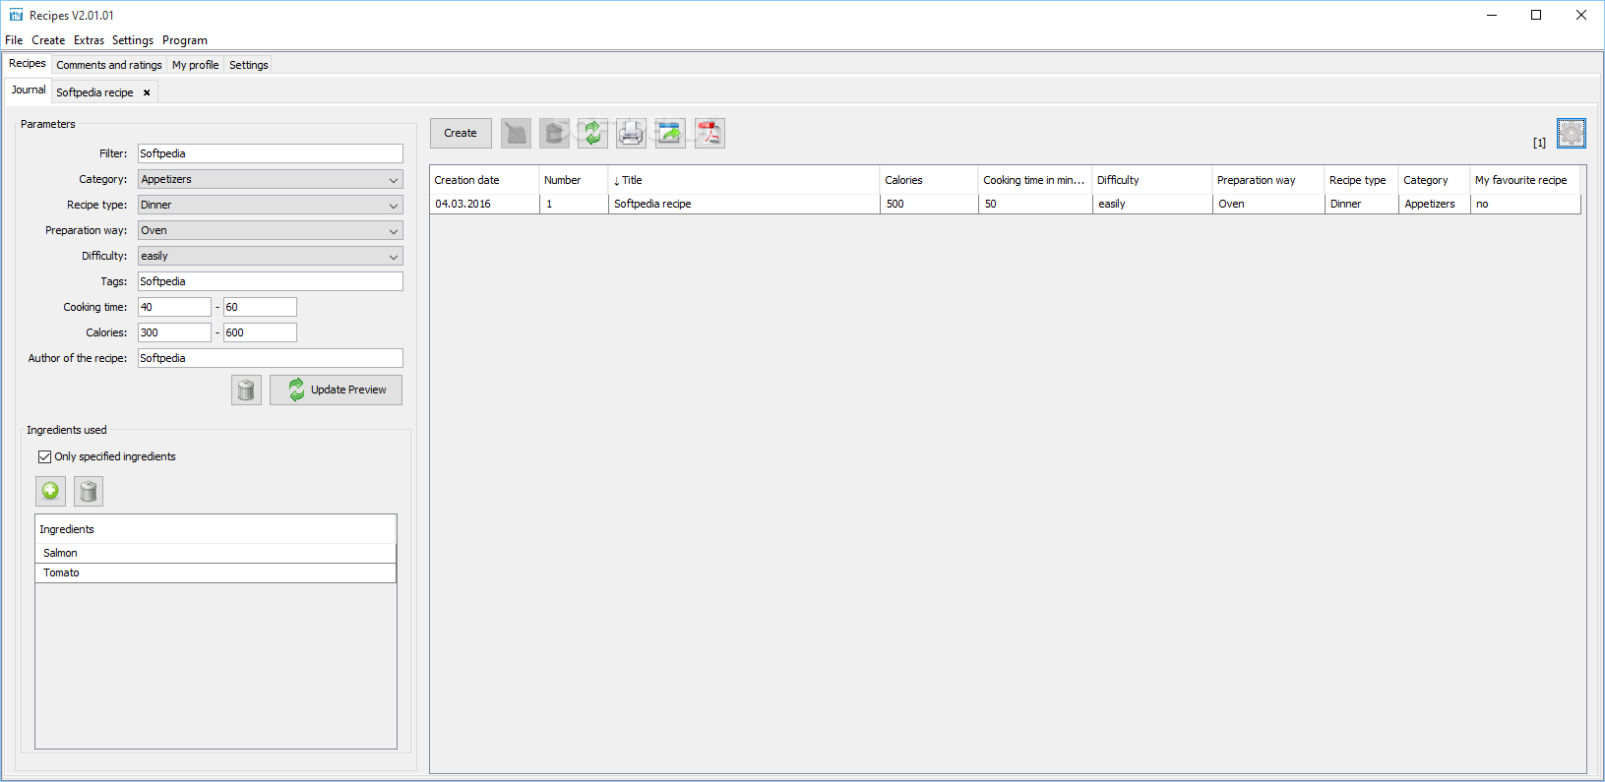This screenshot has height=782, width=1605.
Task: Print the recipe list with the printer icon
Action: click(631, 133)
